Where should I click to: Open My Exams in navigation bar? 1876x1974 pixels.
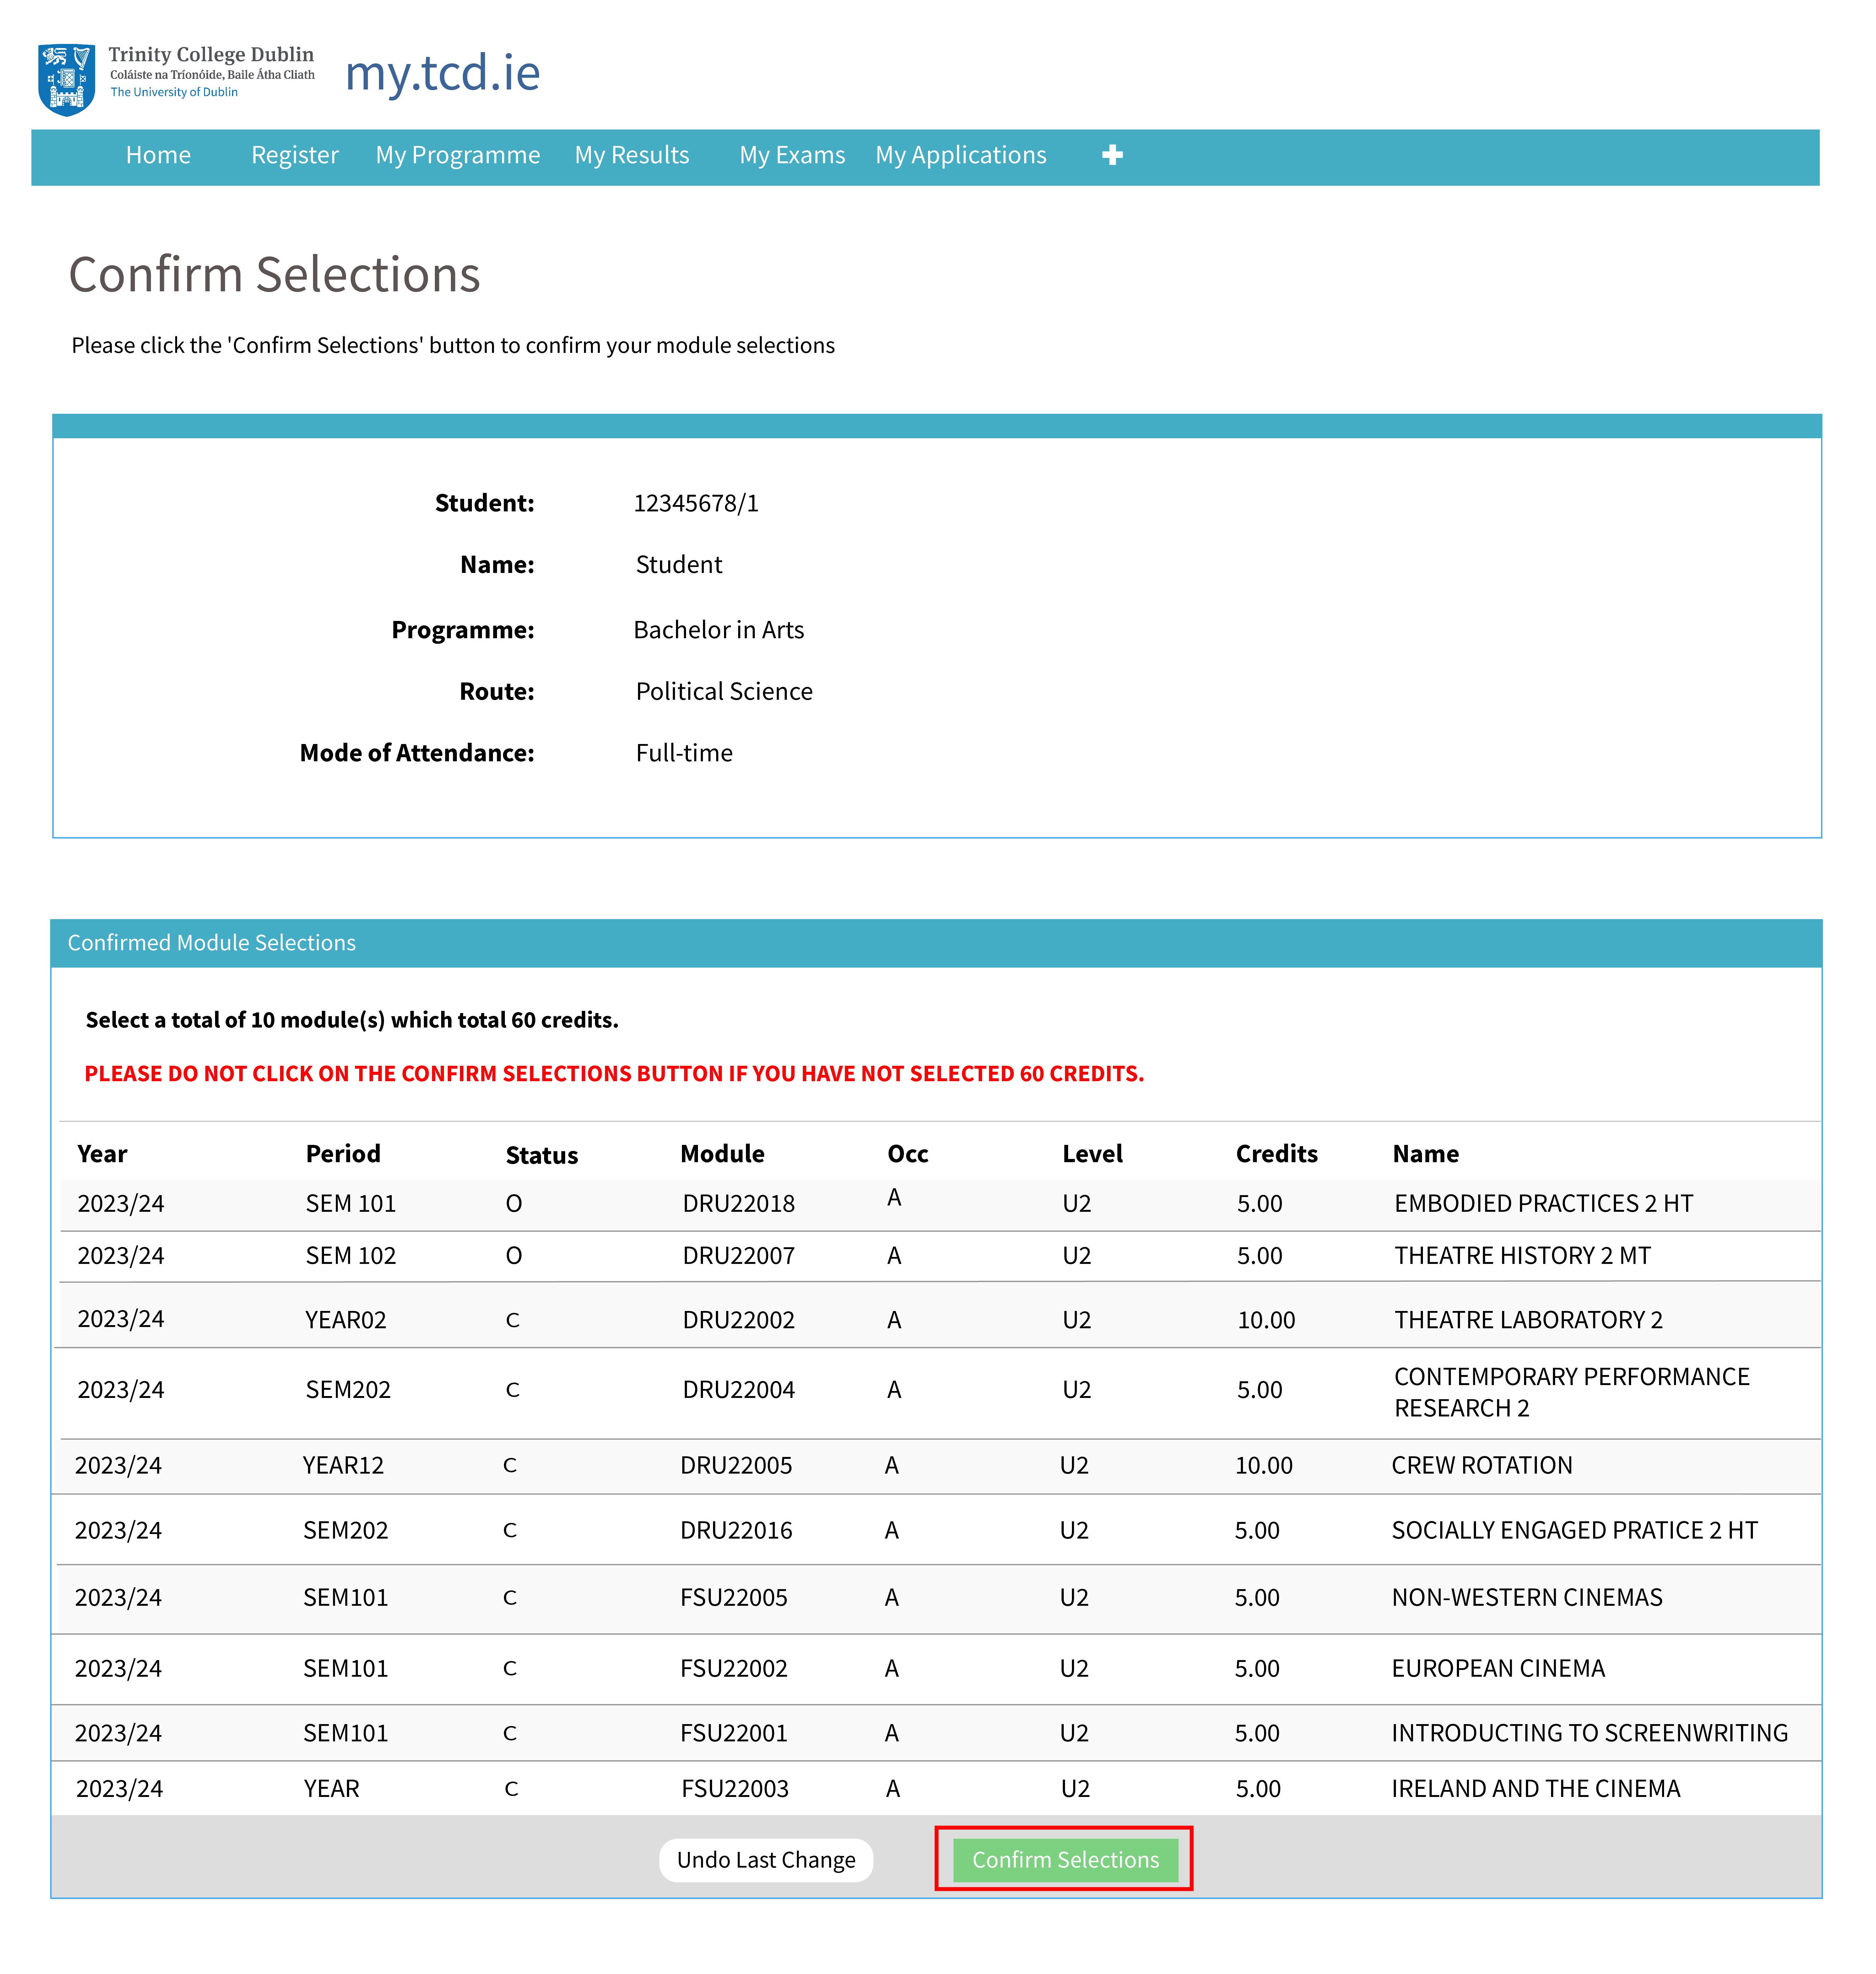(x=792, y=155)
